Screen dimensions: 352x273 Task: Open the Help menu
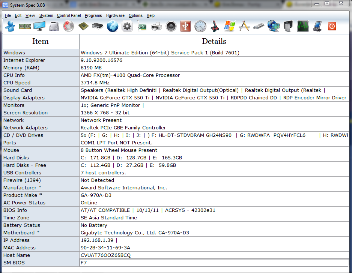pyautogui.click(x=150, y=15)
